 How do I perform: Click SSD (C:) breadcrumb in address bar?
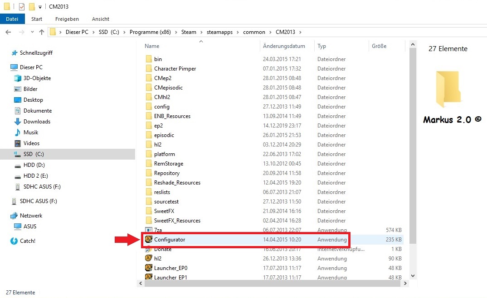(109, 32)
